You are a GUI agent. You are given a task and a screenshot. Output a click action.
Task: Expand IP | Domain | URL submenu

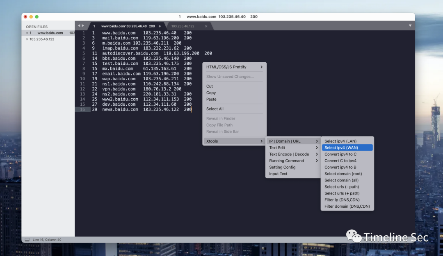[x=293, y=141]
